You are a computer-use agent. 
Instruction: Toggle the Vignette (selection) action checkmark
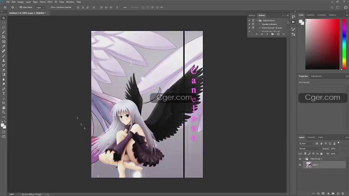click(x=249, y=24)
